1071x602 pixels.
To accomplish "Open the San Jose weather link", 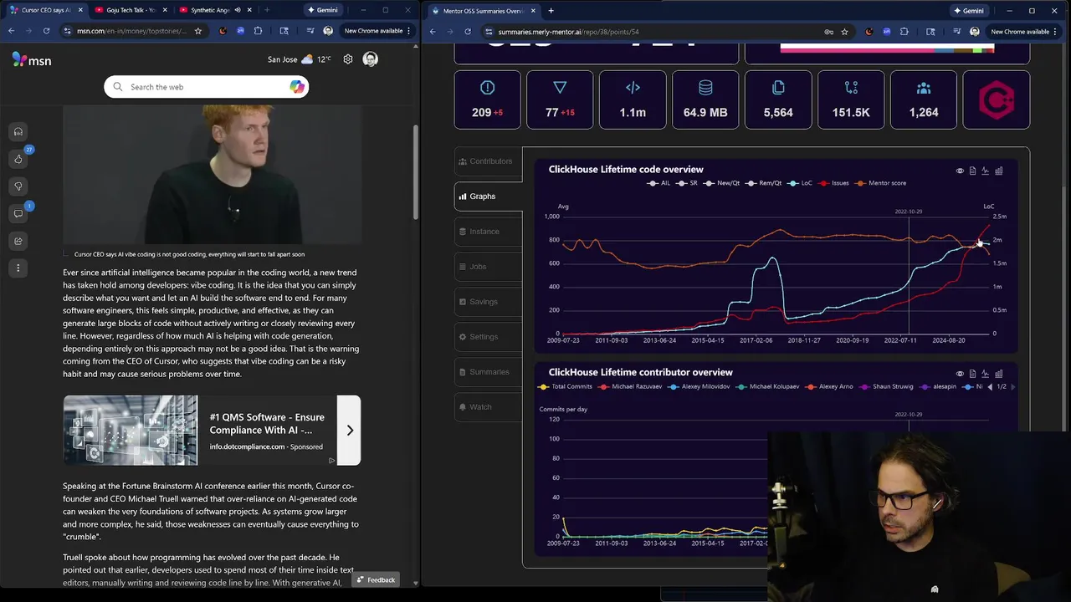I will click(299, 59).
